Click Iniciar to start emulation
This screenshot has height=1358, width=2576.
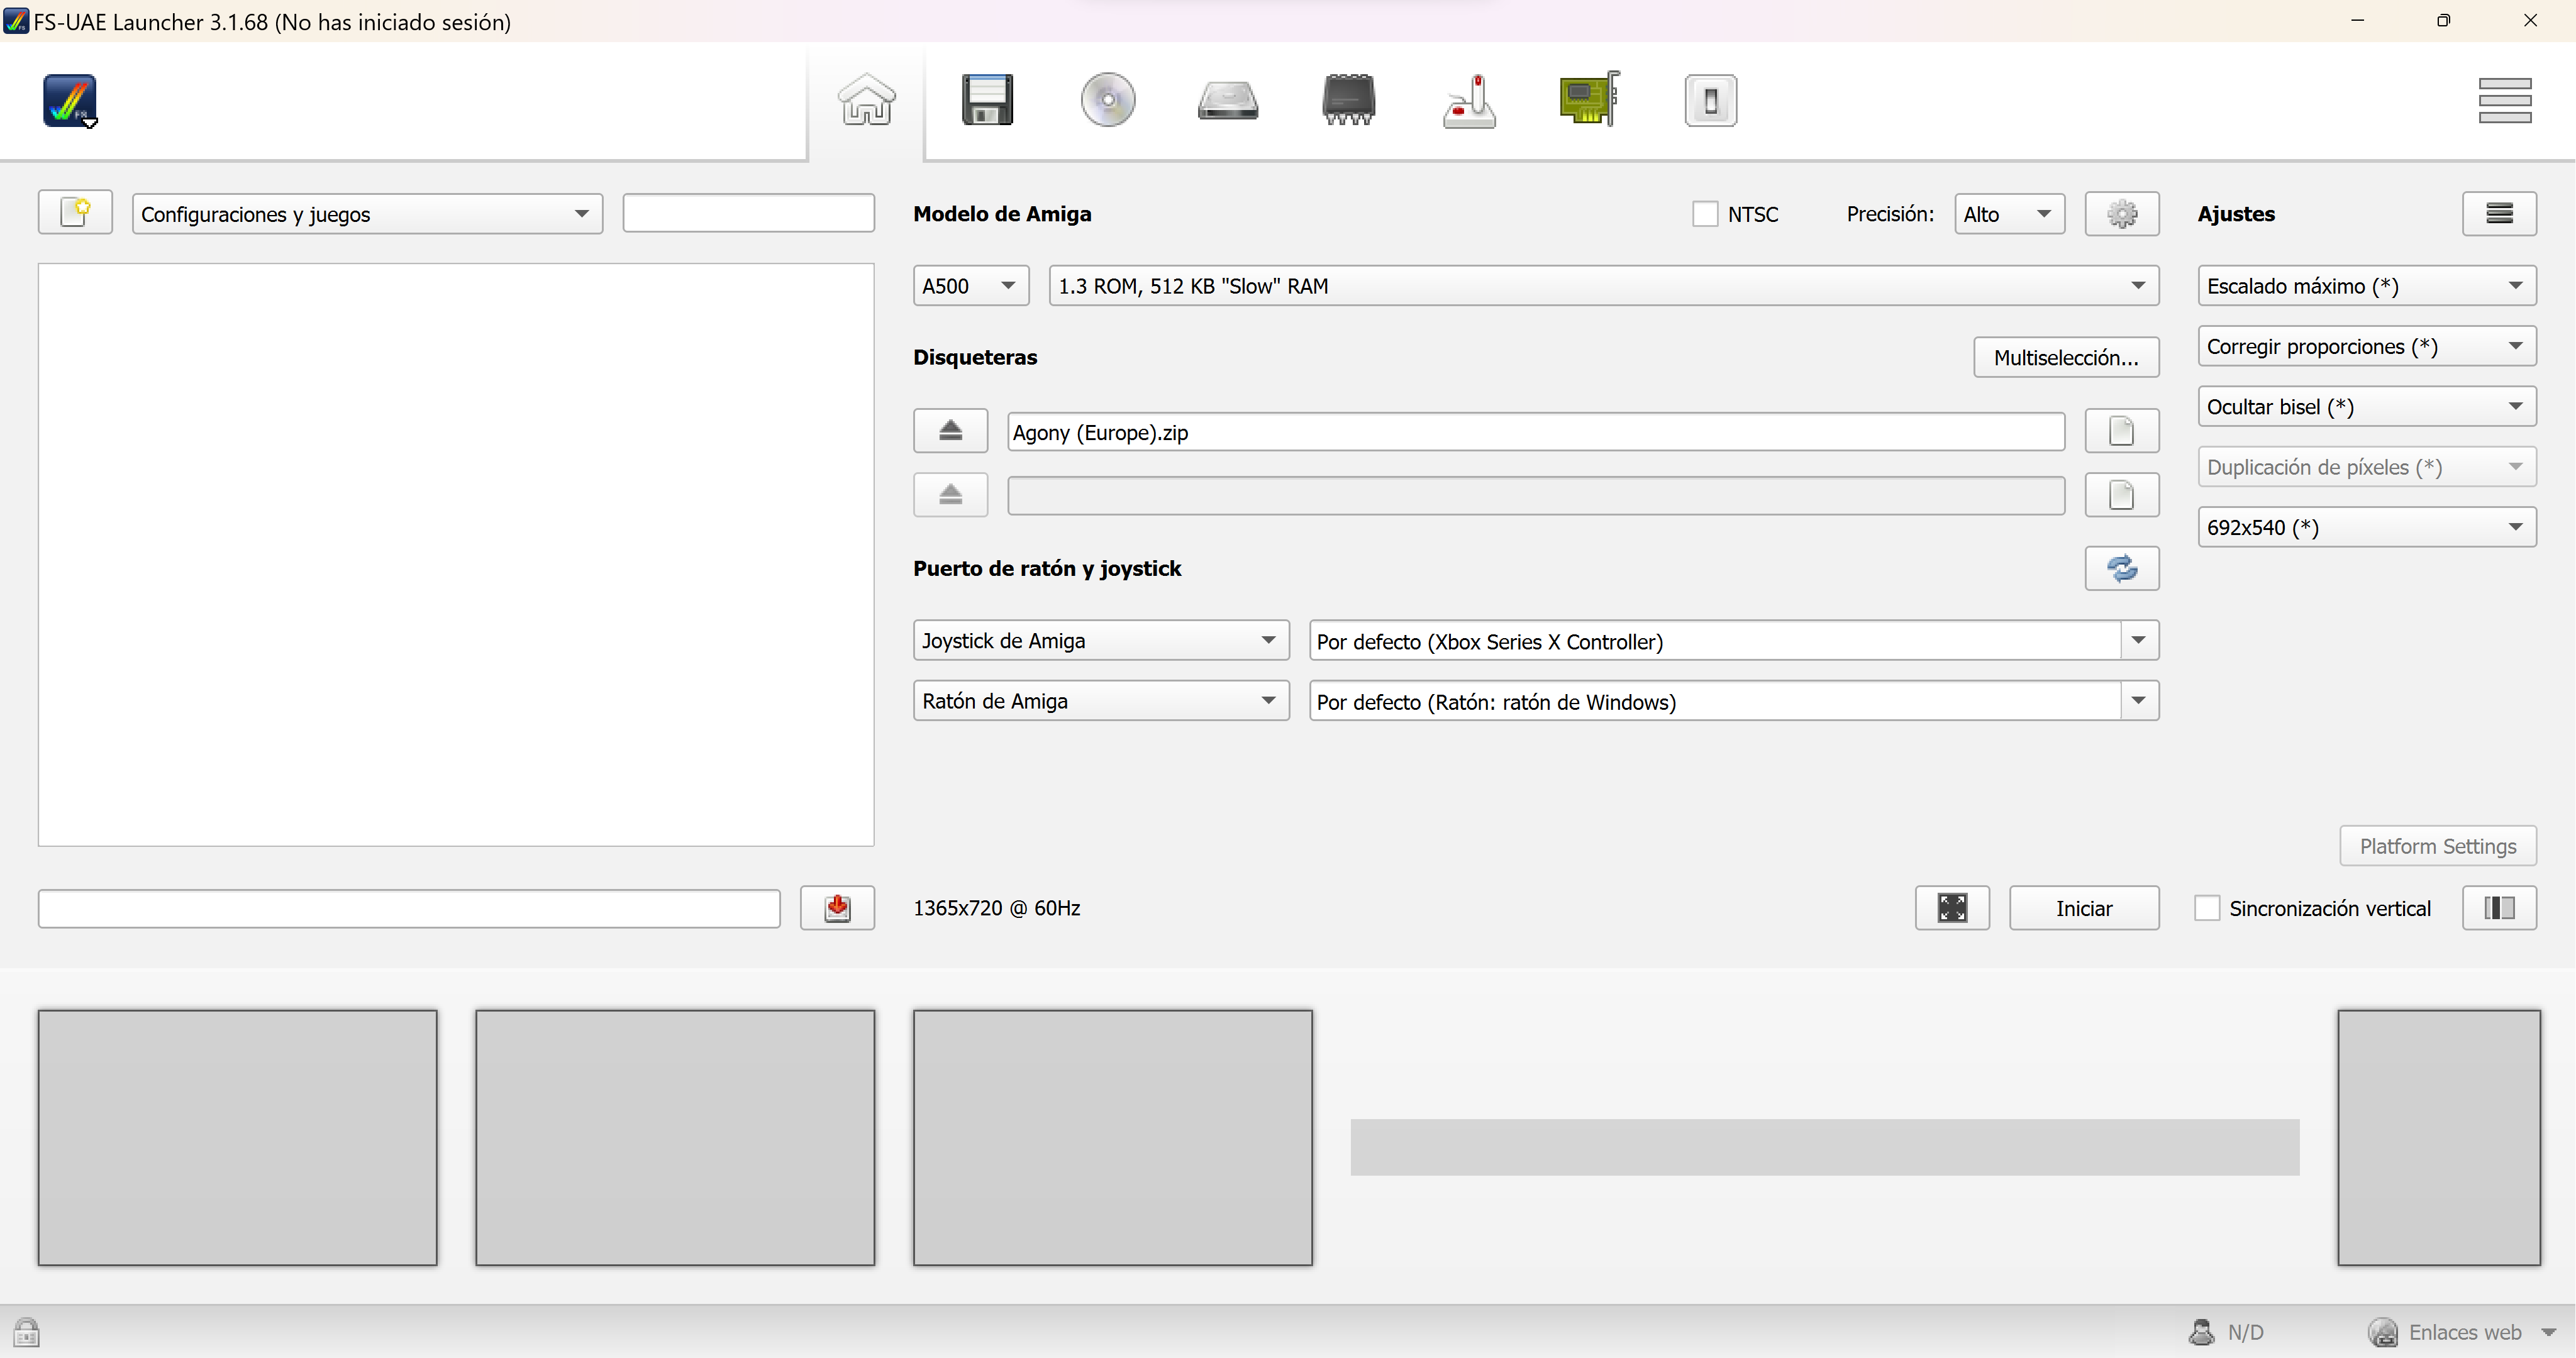(x=2084, y=908)
